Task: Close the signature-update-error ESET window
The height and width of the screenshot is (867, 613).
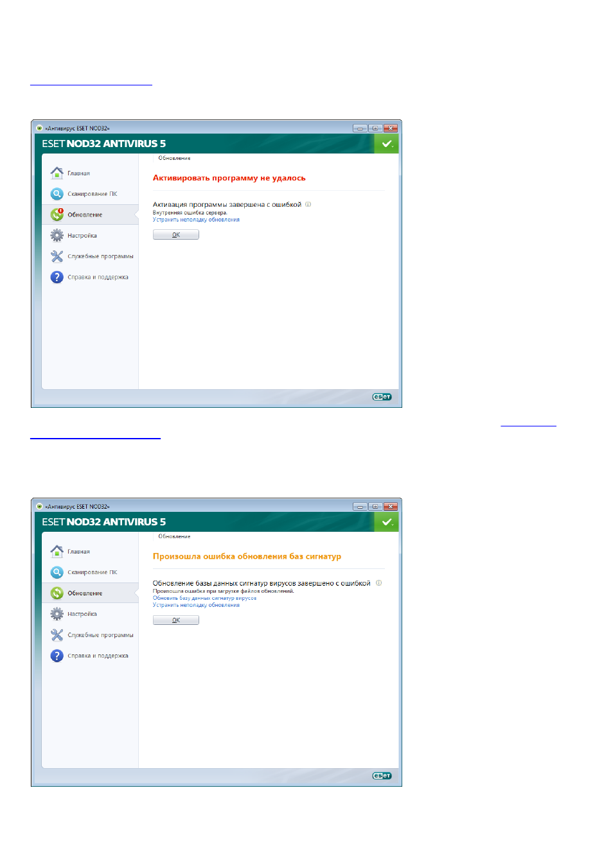Action: pyautogui.click(x=391, y=506)
